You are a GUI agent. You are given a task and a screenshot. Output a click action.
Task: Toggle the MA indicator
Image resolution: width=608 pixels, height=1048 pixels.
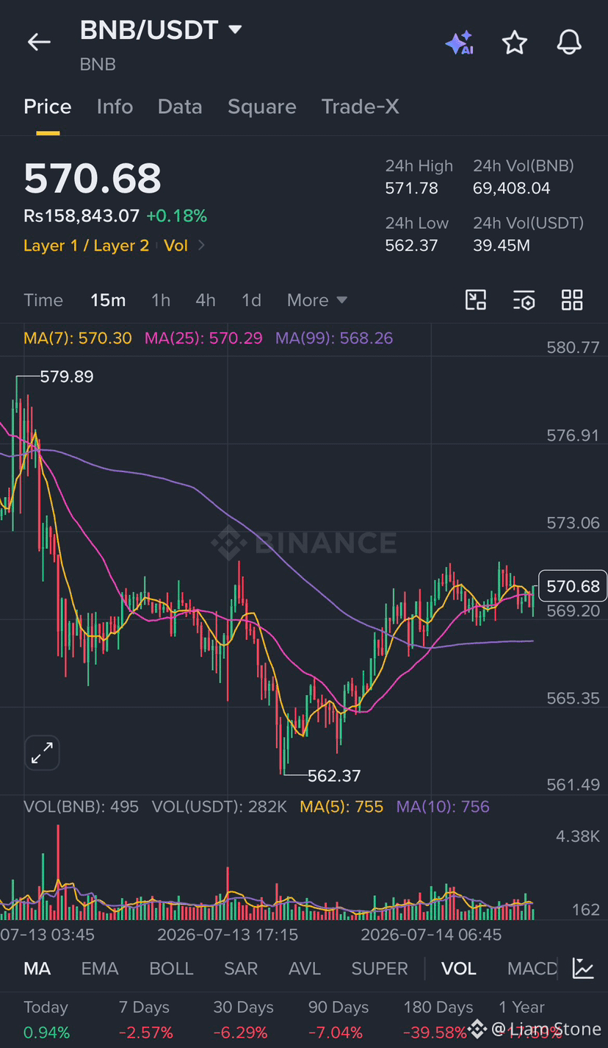point(37,969)
